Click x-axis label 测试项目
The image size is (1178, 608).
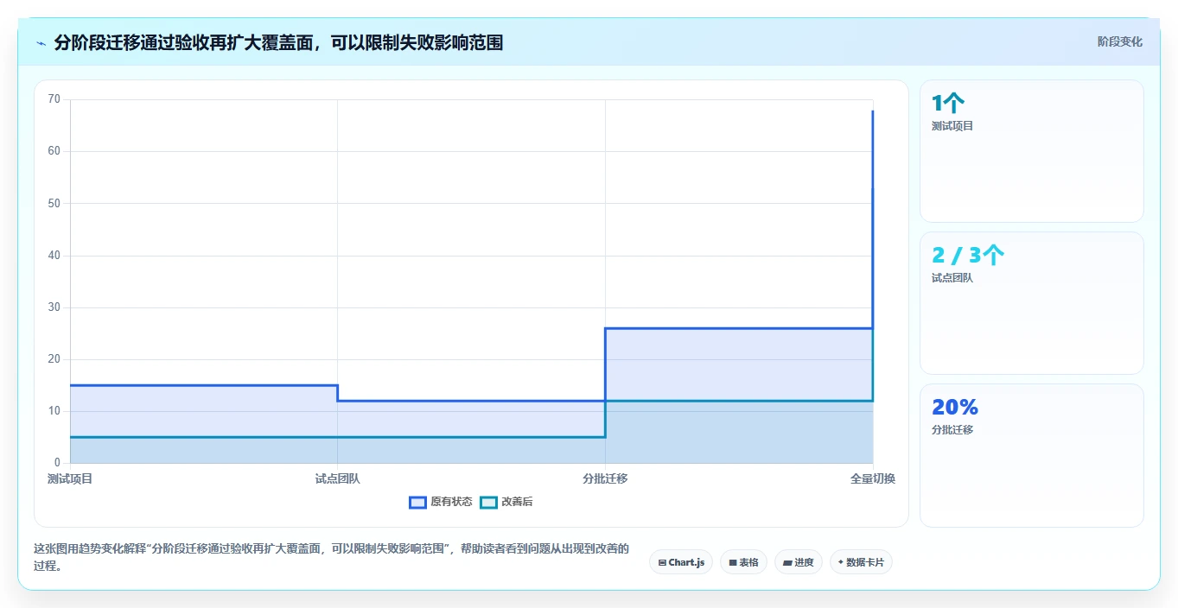[70, 478]
